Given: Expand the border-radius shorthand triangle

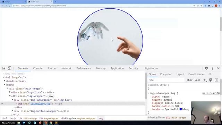Looking at the screenshot, I should tap(173, 106).
